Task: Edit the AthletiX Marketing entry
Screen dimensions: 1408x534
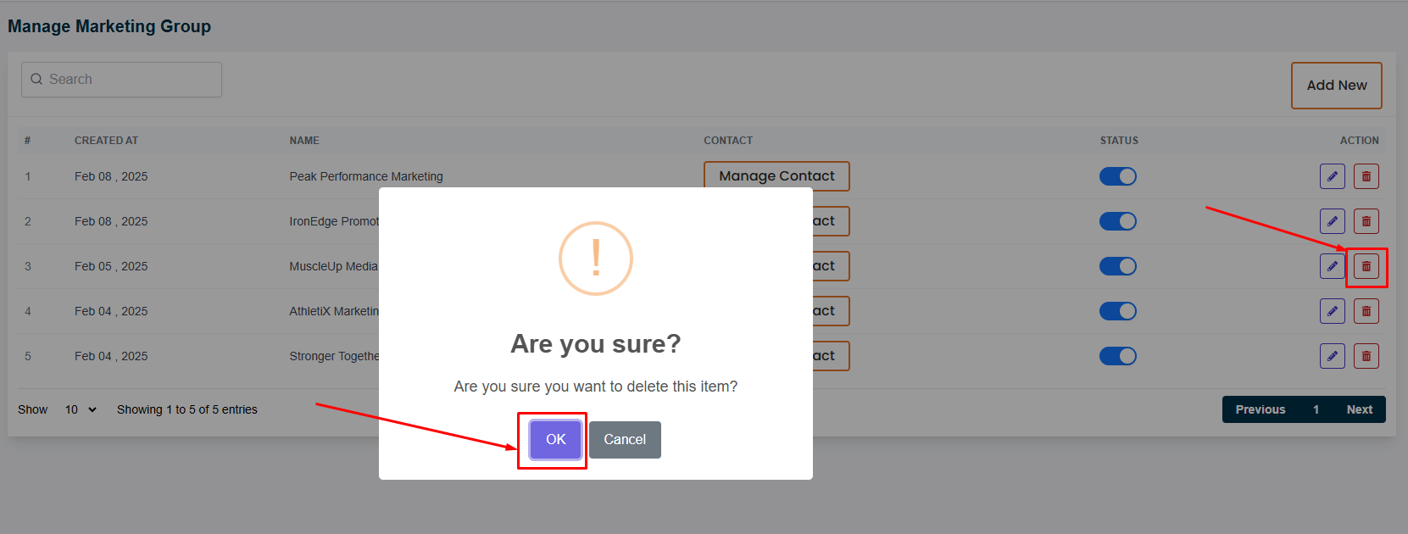Action: coord(1332,311)
